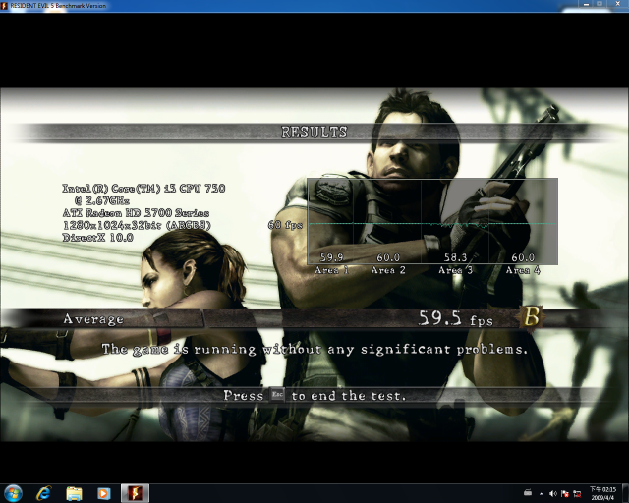This screenshot has height=503, width=629.
Task: Click the RESIDENT EVIL 5 Benchmark Version title
Action: [58, 6]
